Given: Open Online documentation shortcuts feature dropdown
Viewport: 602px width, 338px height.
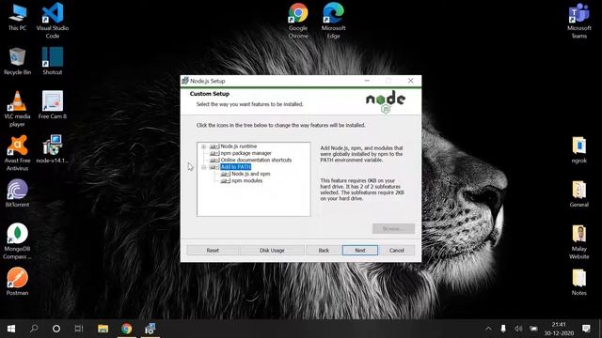Looking at the screenshot, I should tap(214, 161).
